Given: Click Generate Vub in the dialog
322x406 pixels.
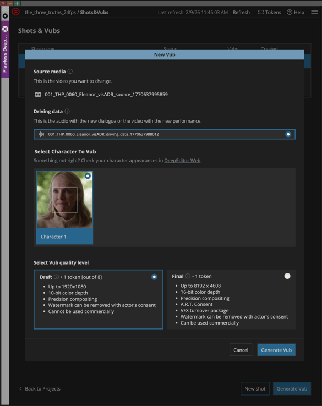Looking at the screenshot, I should point(276,350).
